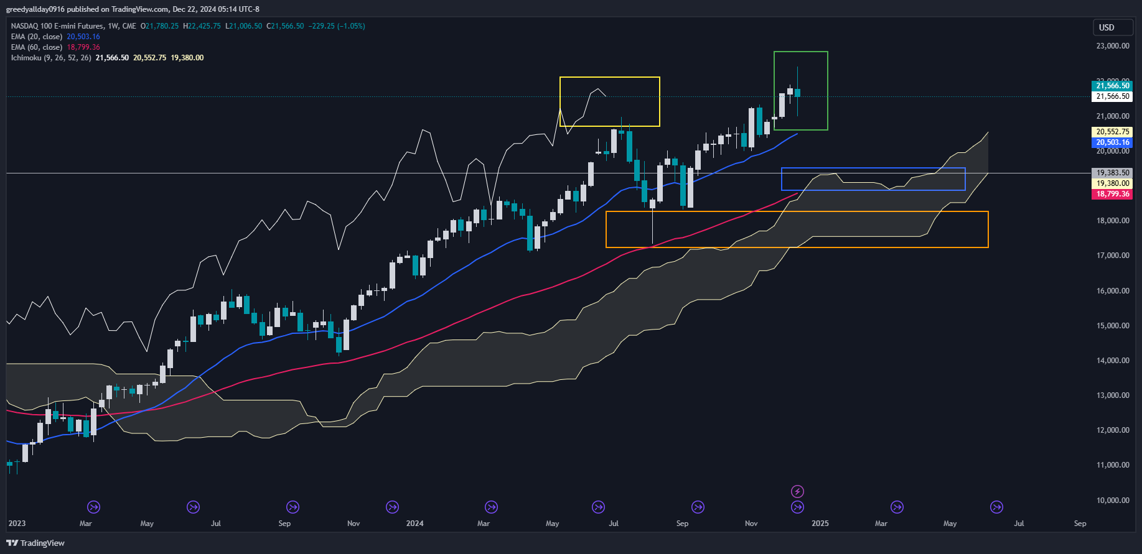Open the purple event marker above Sep 2023
Image resolution: width=1142 pixels, height=554 pixels.
coord(293,507)
